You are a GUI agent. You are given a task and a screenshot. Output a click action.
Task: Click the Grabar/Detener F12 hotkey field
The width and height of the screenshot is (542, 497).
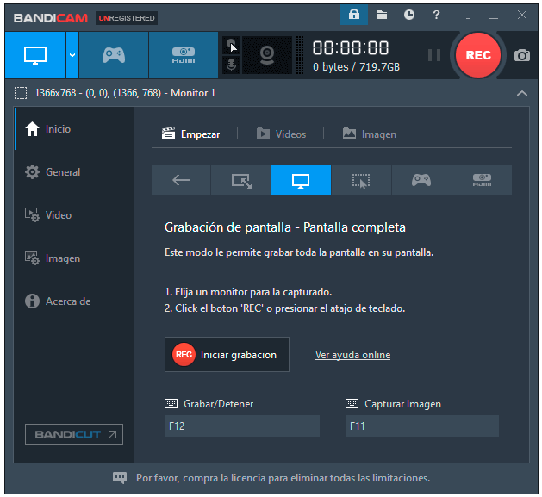click(241, 426)
